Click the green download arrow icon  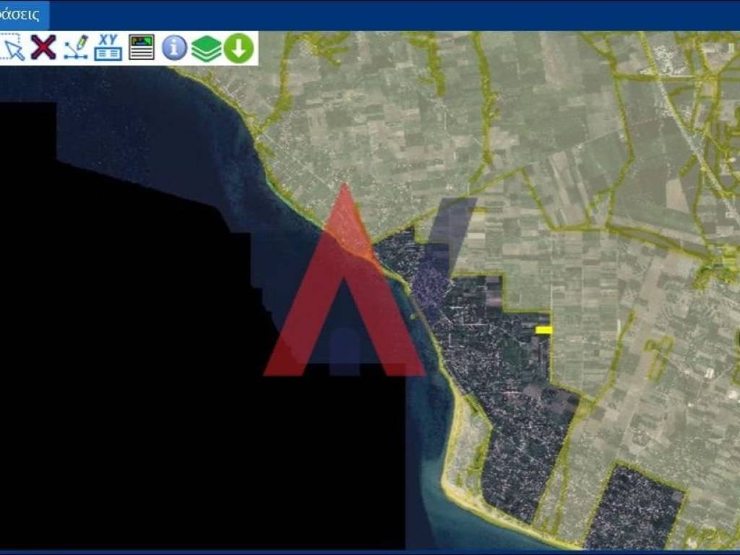[238, 48]
